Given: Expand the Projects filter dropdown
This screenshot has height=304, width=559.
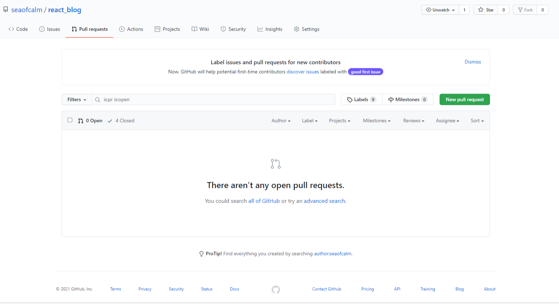Looking at the screenshot, I should click(x=340, y=121).
